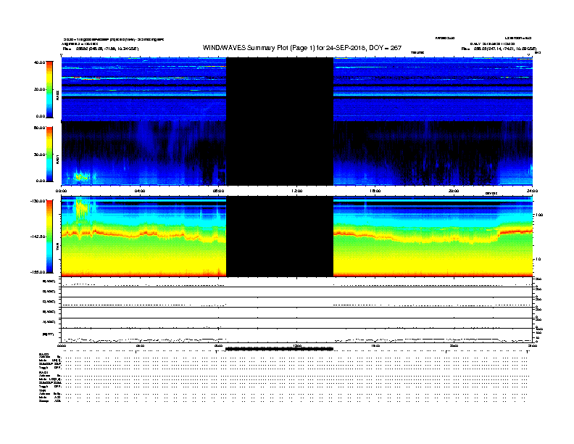
Task: Click the 40.00 label on RAD2 color scale
Action: tap(39, 62)
